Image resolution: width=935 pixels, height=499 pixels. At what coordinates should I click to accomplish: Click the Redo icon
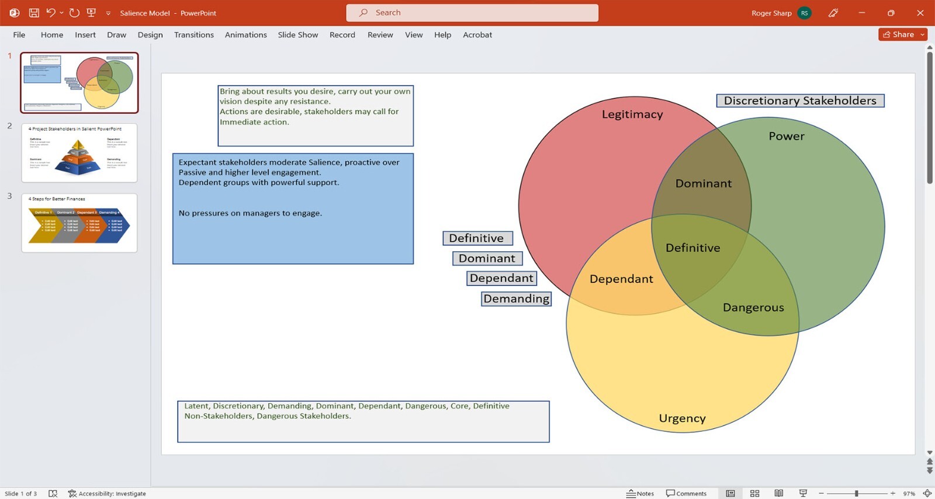pos(74,13)
